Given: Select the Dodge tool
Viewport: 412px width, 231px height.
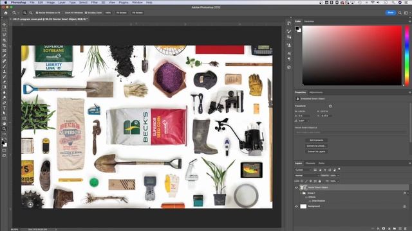Looking at the screenshot, I should point(5,98).
